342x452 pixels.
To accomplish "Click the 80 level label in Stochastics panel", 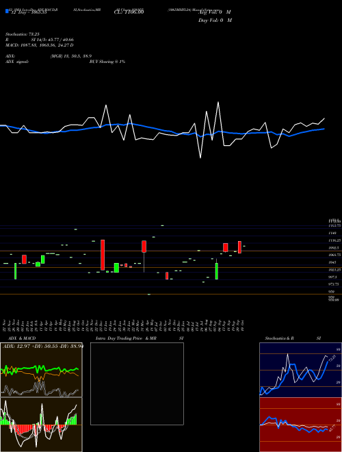I will 339,349.
